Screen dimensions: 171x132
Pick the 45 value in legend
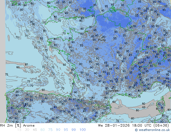tap(35, 130)
